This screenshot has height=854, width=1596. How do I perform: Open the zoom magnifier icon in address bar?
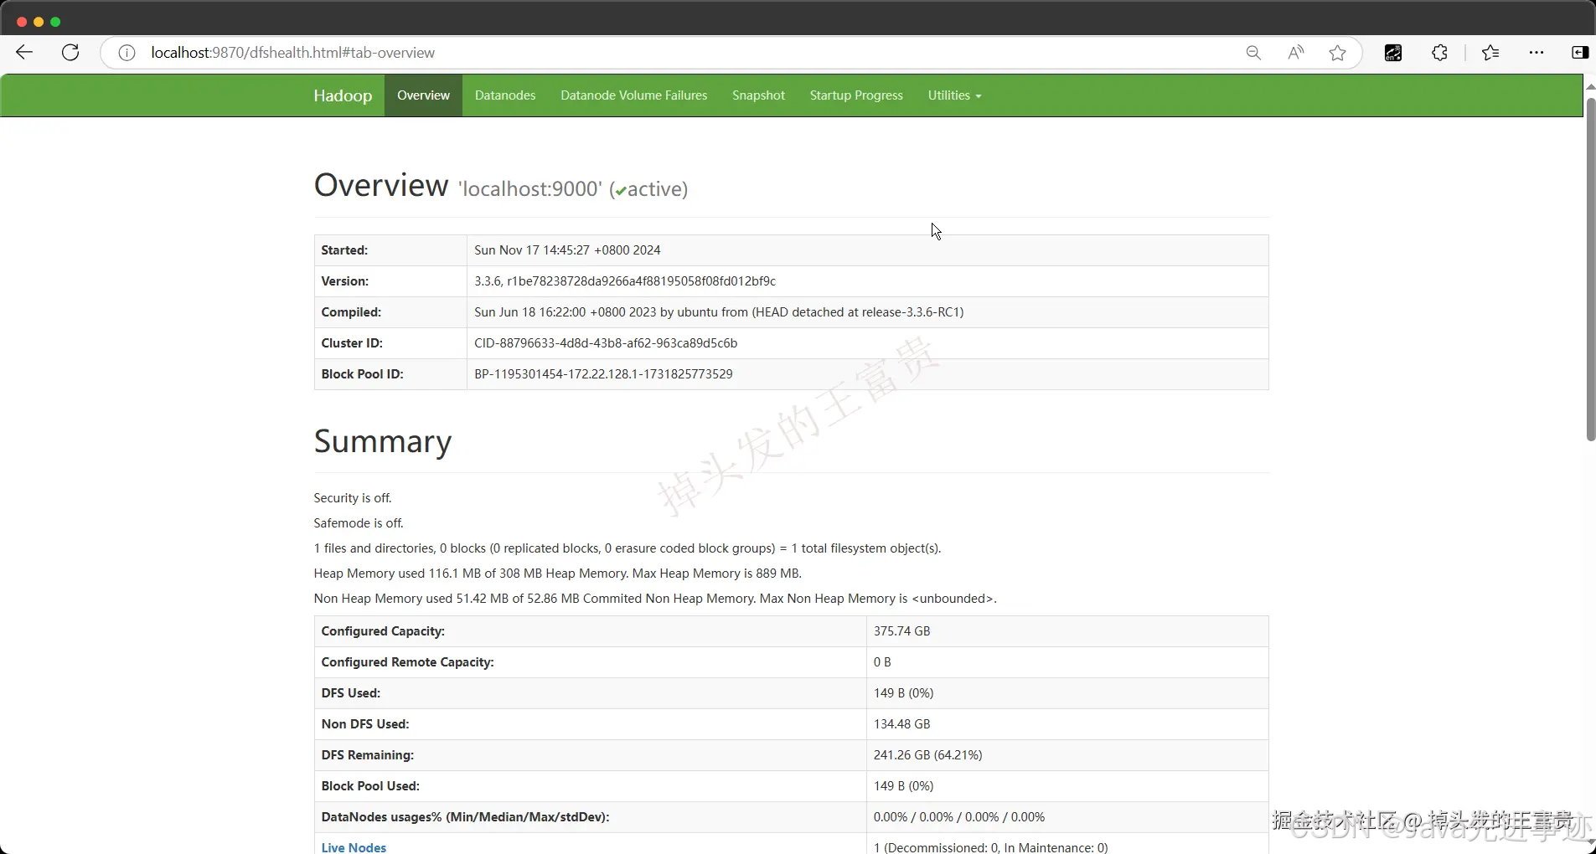[1253, 53]
